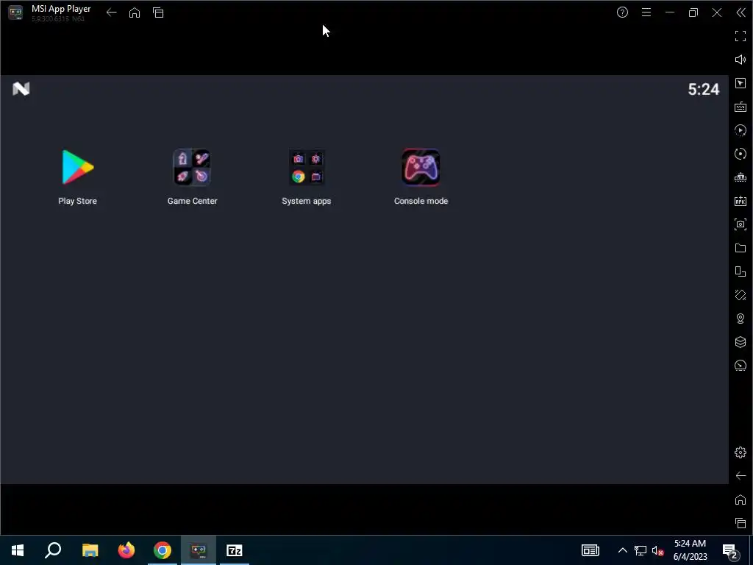Launch Console mode

[421, 168]
